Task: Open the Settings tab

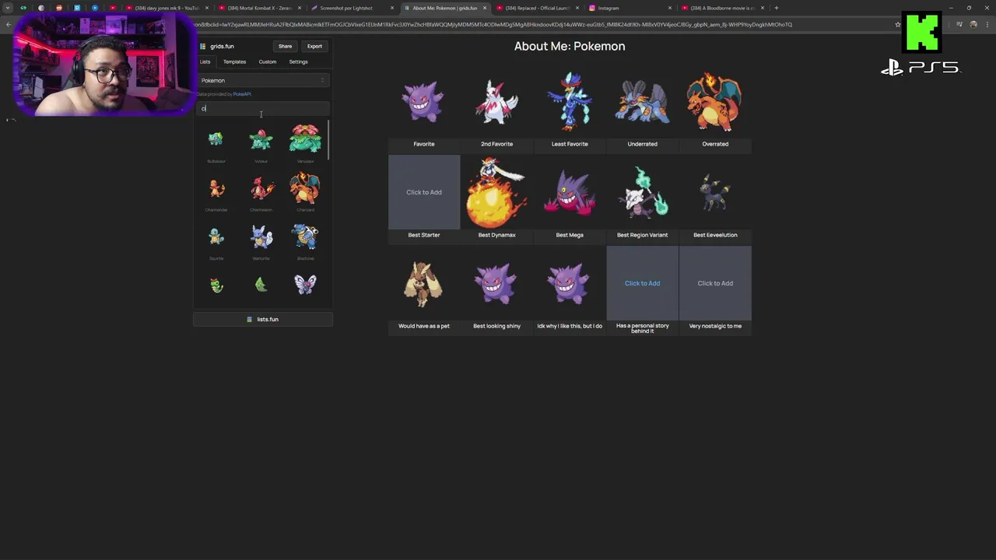Action: pyautogui.click(x=299, y=61)
